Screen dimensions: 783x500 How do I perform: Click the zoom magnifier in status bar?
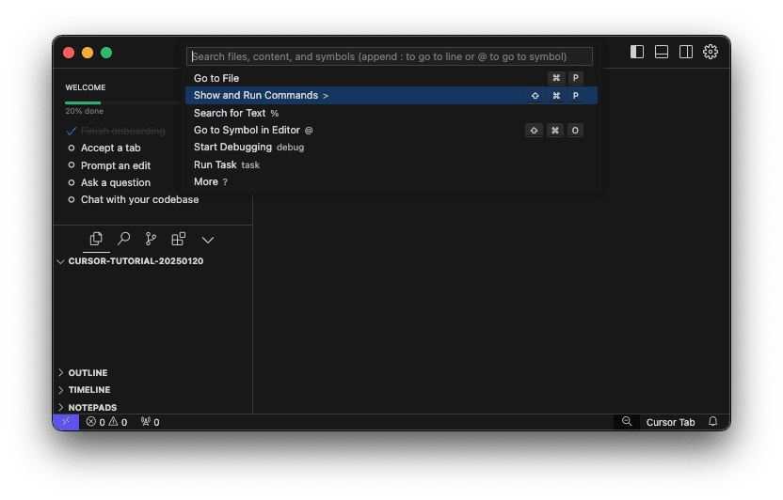pyautogui.click(x=627, y=422)
